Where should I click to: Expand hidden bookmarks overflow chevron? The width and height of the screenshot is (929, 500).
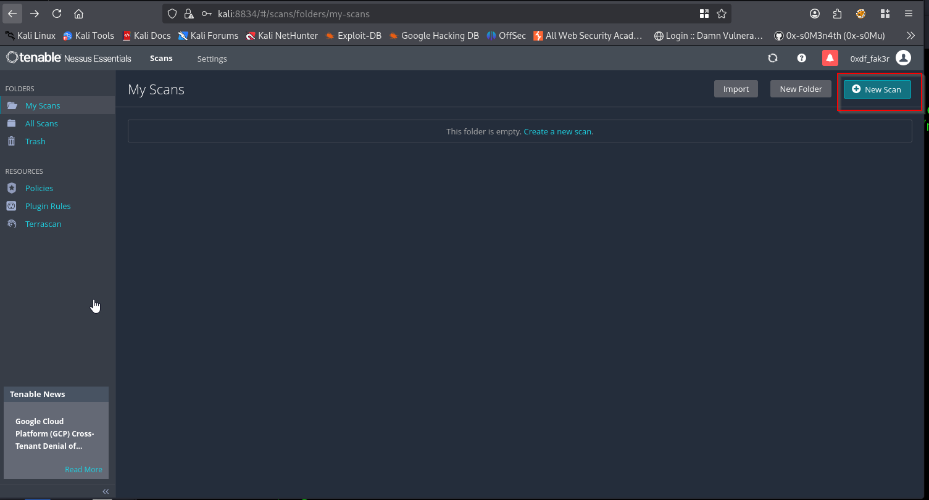click(x=910, y=36)
